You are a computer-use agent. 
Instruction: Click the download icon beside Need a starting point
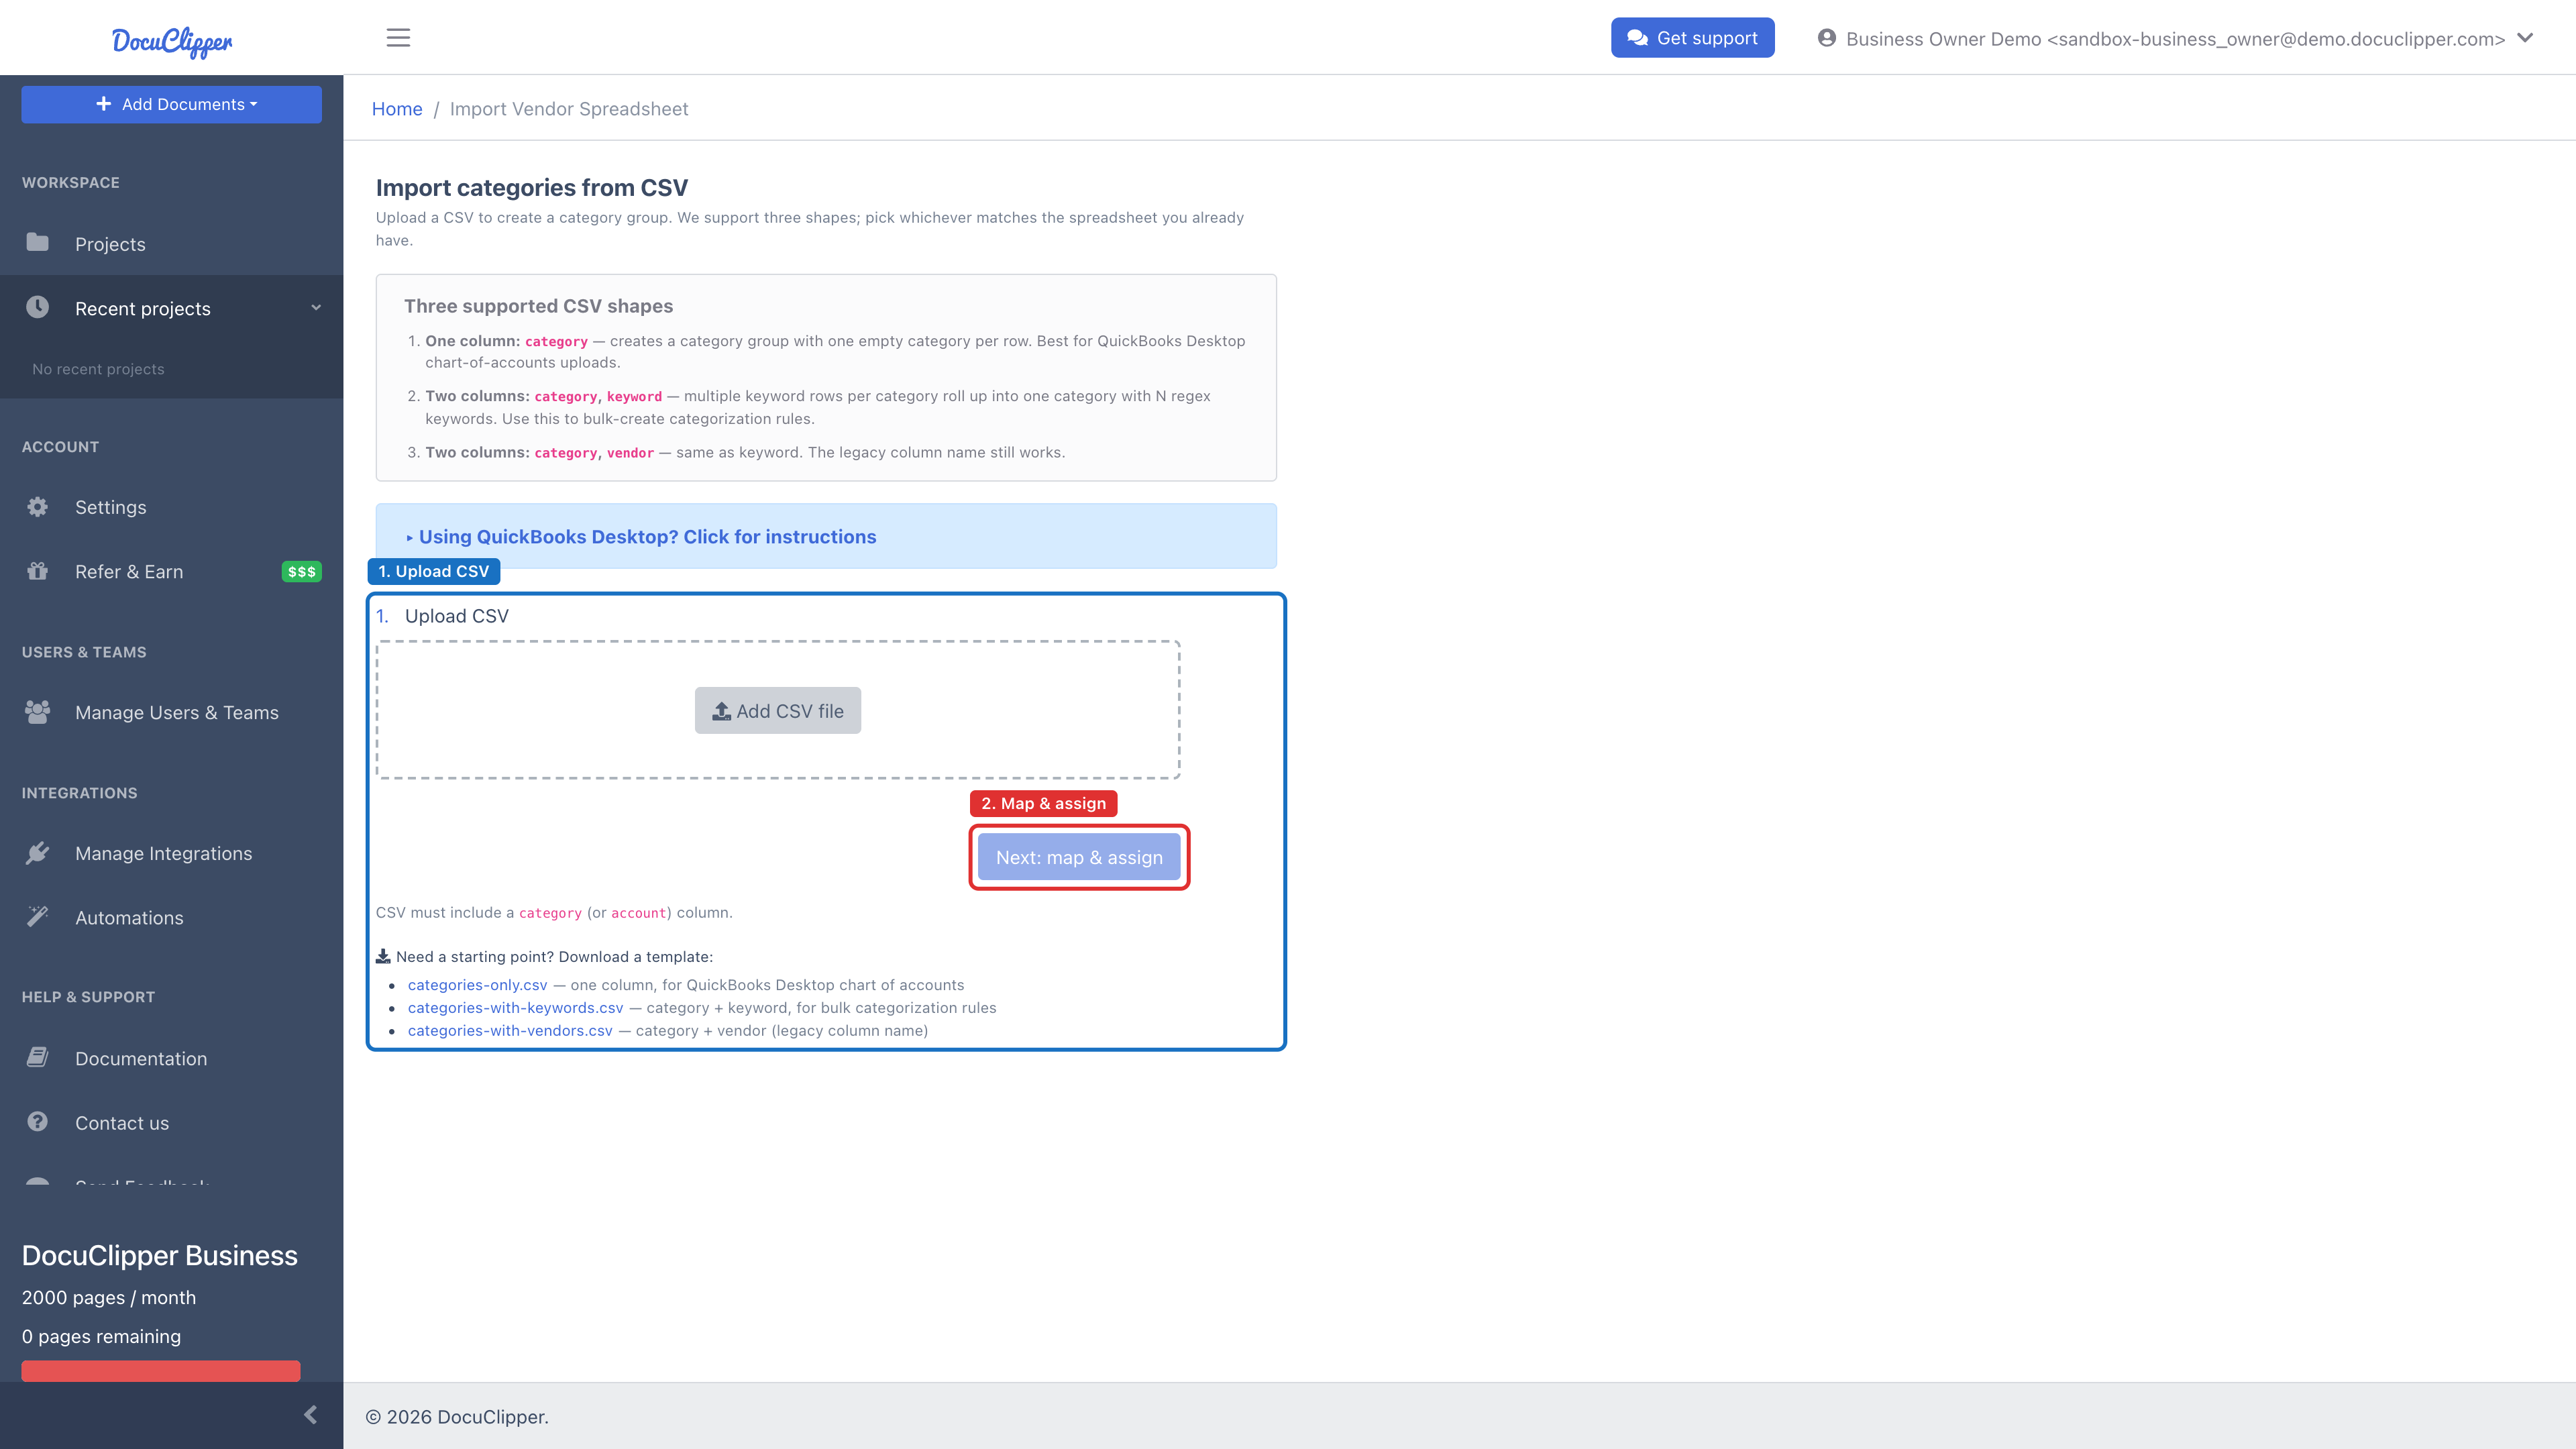point(383,957)
